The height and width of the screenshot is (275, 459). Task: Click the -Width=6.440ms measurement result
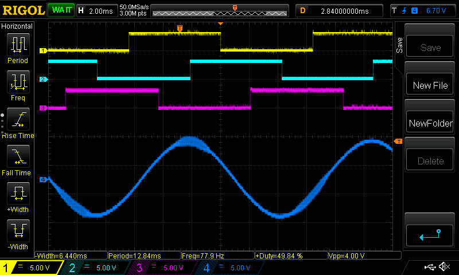(x=71, y=256)
